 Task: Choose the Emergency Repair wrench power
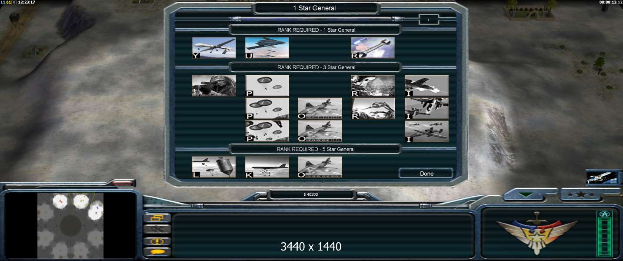tap(373, 48)
